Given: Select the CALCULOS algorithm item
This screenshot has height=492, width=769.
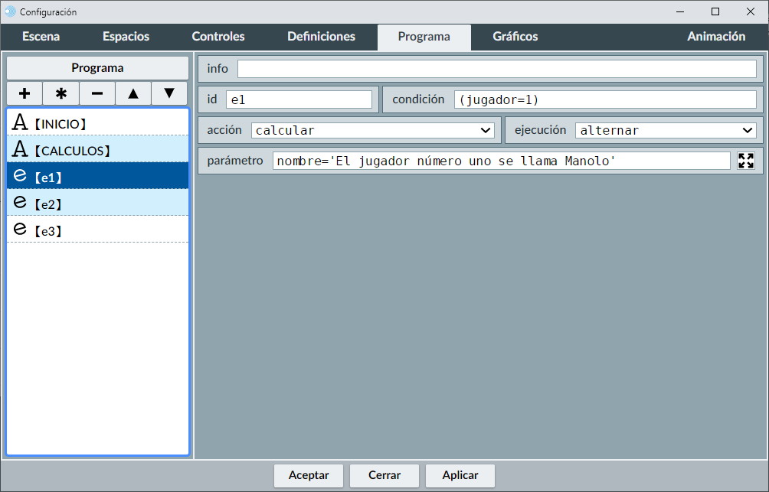Looking at the screenshot, I should click(x=97, y=150).
